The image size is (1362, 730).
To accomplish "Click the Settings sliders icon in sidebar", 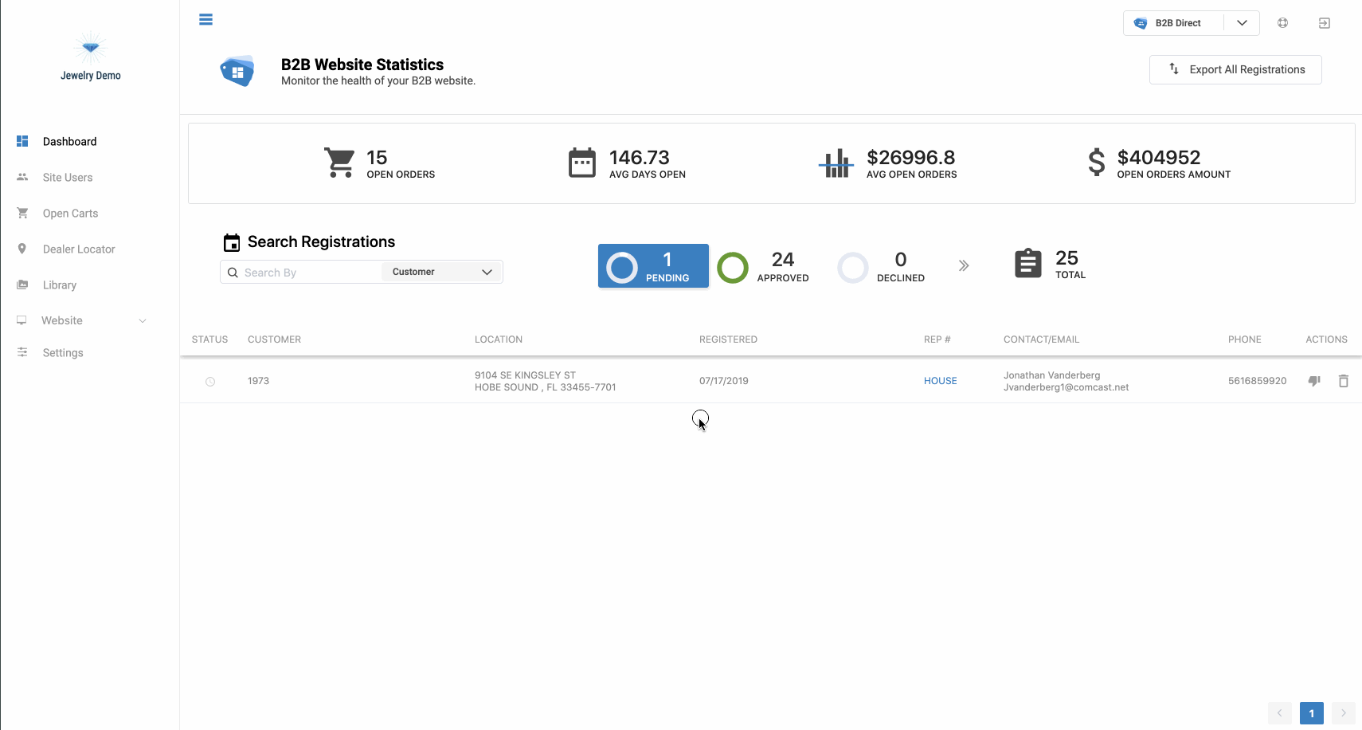I will pyautogui.click(x=22, y=352).
